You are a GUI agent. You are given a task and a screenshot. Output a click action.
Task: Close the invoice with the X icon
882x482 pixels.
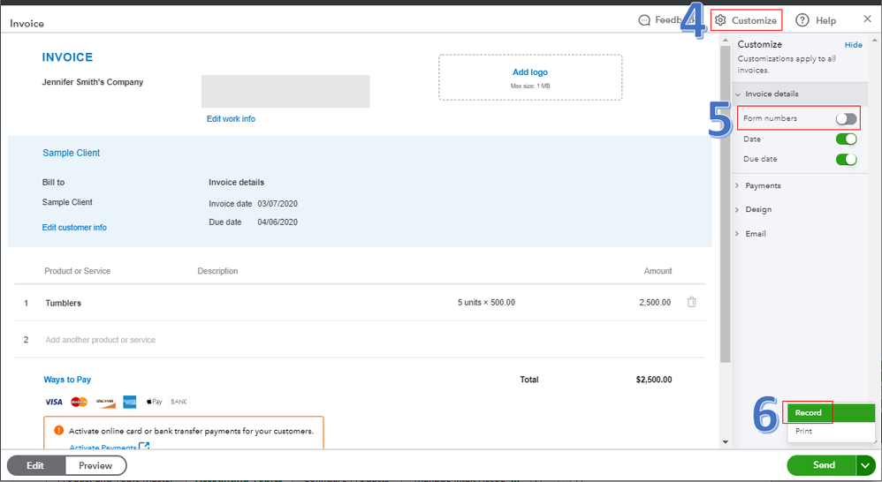pos(867,19)
